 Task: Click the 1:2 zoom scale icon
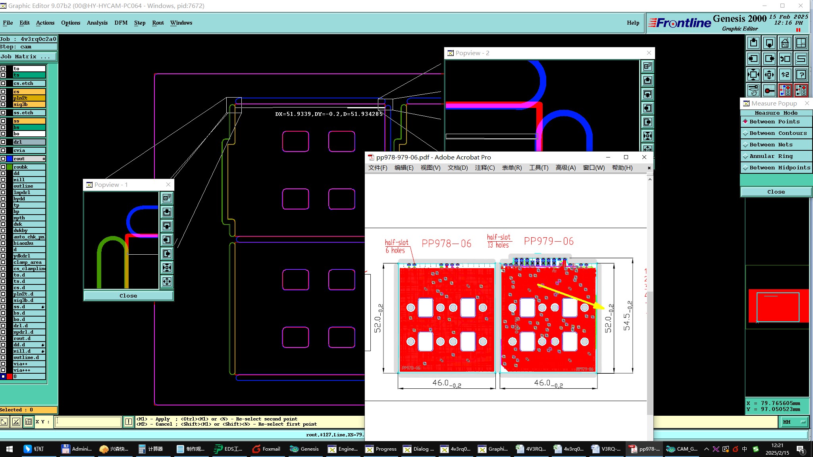(x=785, y=75)
